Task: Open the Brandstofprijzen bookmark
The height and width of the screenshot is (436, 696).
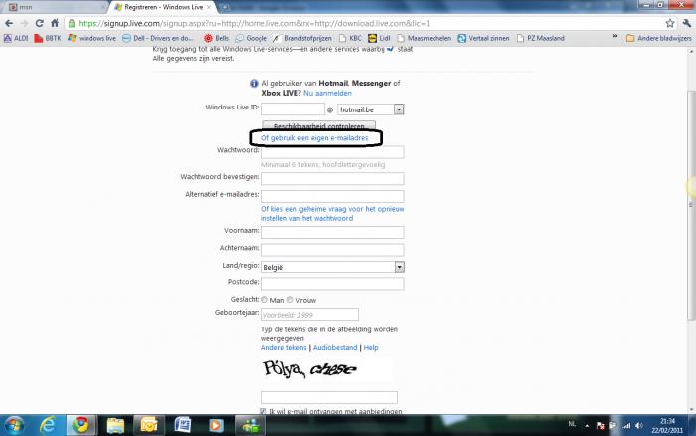Action: point(302,38)
